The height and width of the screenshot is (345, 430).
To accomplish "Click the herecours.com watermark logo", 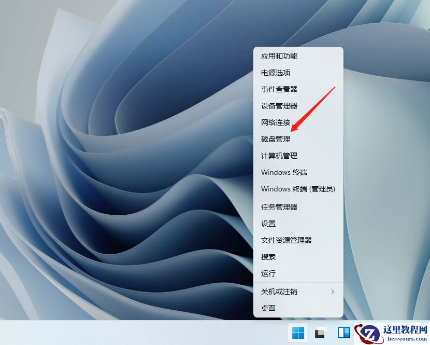I will pyautogui.click(x=369, y=334).
